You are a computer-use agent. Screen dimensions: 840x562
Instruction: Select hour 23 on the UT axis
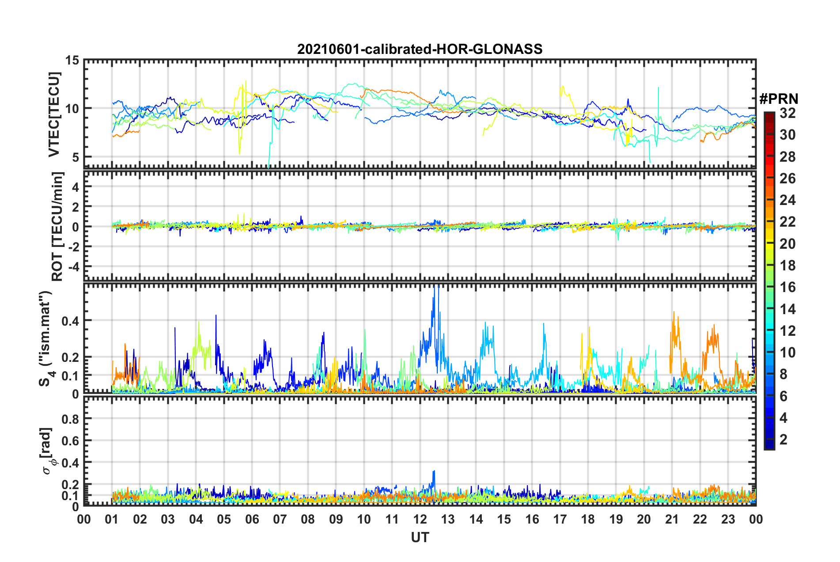pyautogui.click(x=728, y=519)
